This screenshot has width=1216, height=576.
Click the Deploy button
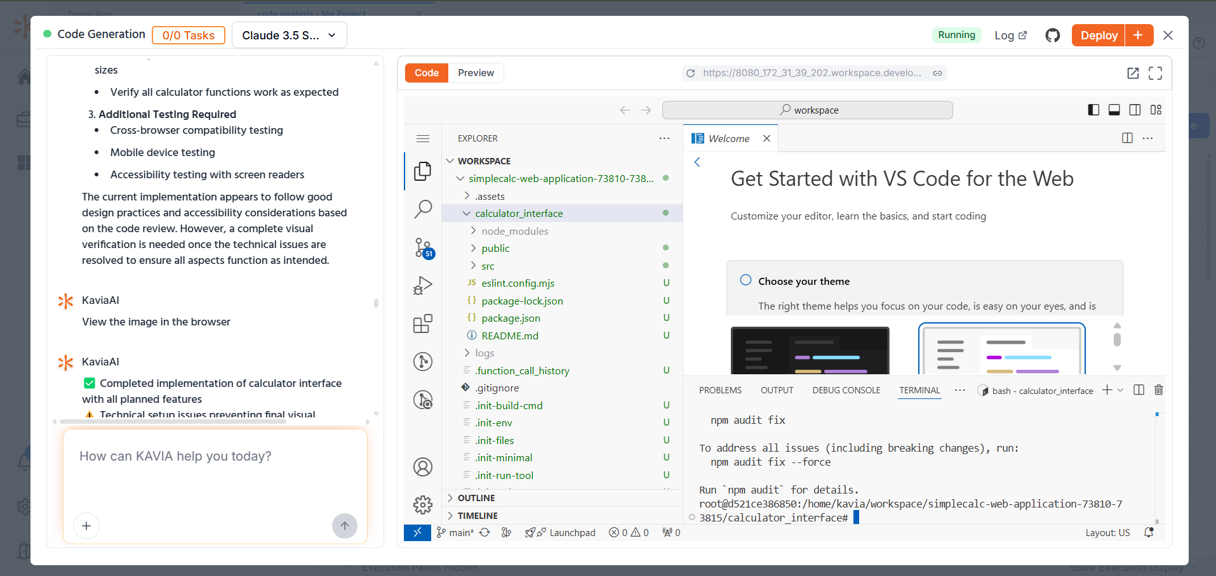click(1099, 36)
